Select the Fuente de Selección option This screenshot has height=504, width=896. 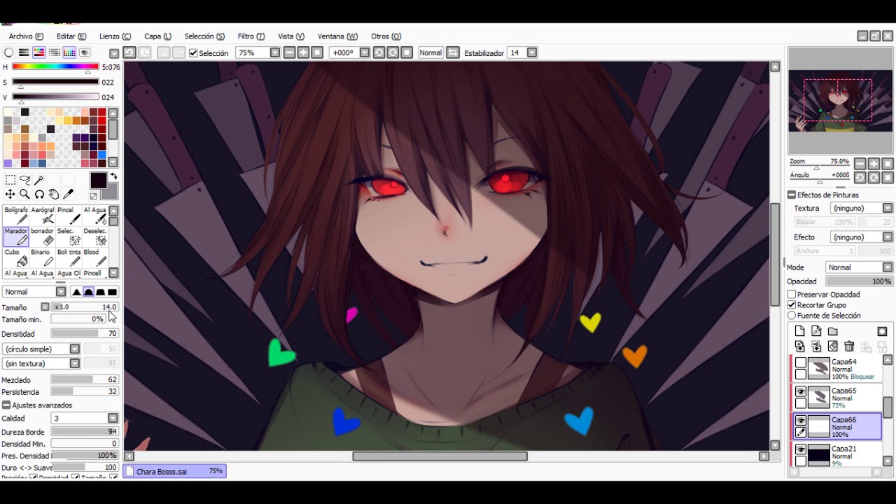point(792,316)
